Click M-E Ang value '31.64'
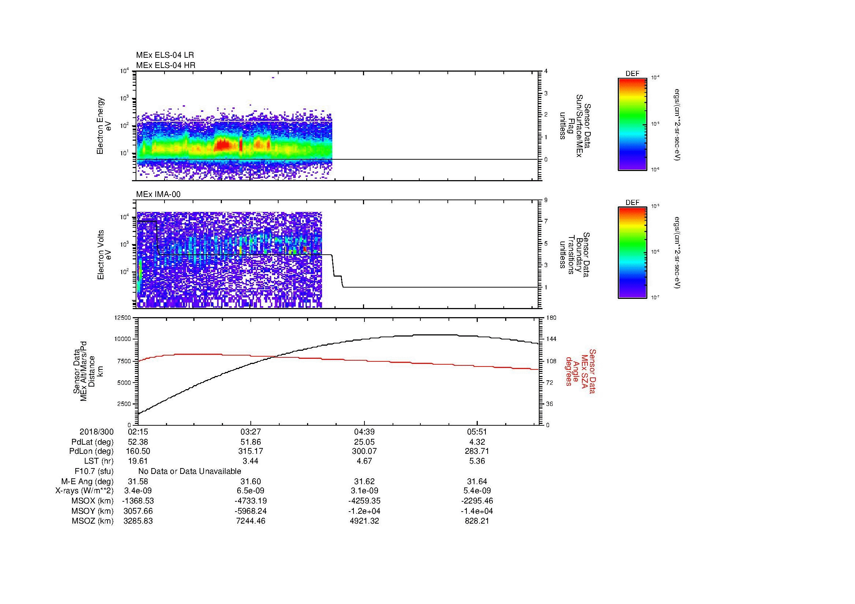855x604 pixels. (x=477, y=481)
